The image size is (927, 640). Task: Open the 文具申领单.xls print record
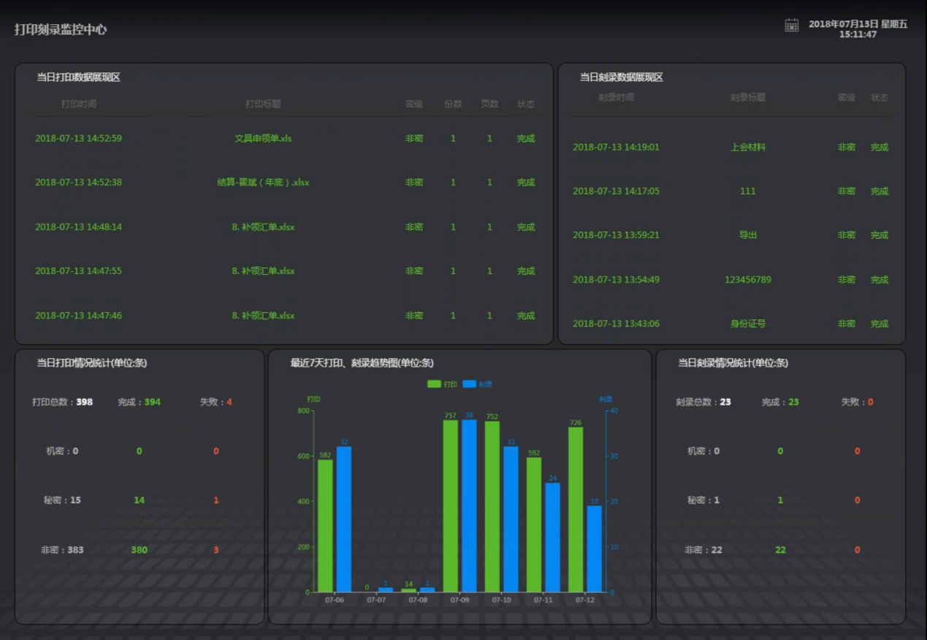tap(263, 139)
